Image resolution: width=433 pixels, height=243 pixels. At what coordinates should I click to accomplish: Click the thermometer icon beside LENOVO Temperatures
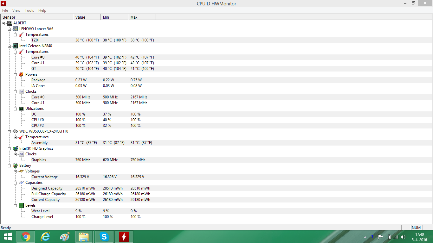click(21, 34)
